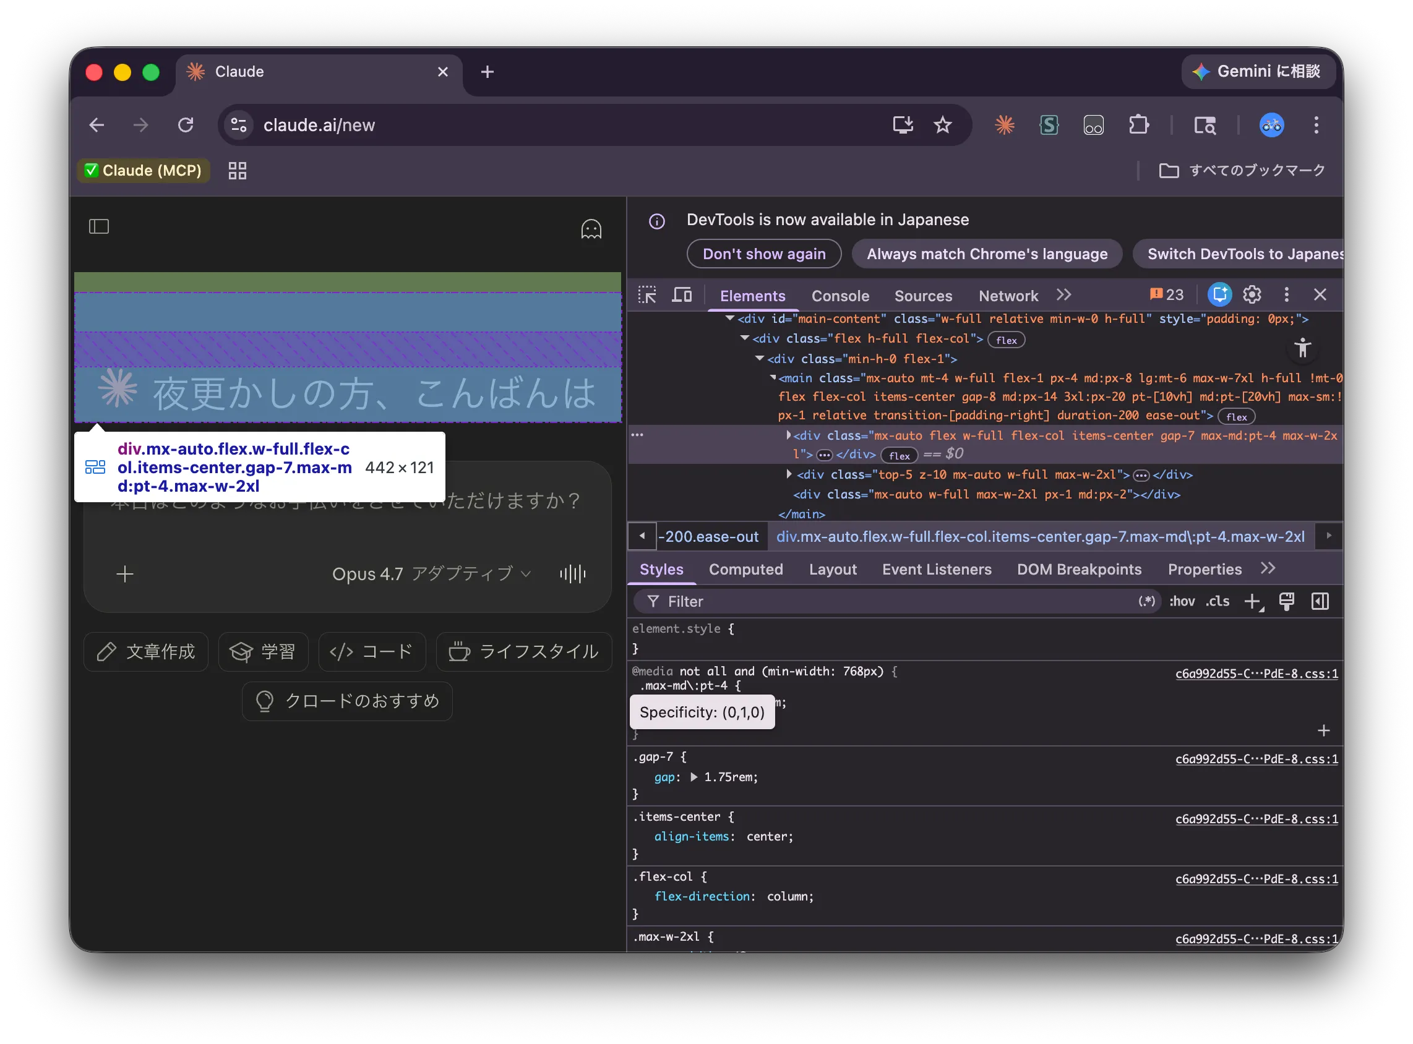Toggle rendering emulations paintbrush icon in Styles
1413x1044 pixels.
point(1286,602)
